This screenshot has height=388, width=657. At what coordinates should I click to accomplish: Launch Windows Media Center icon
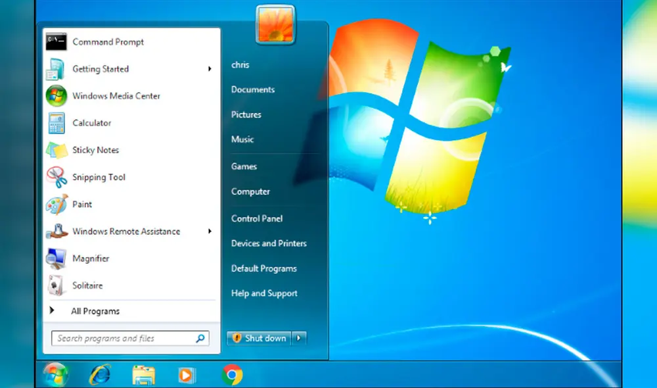57,96
